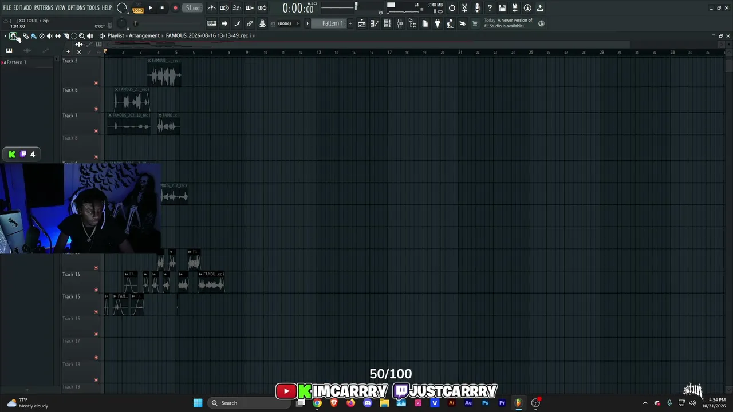Open the plugin picker plug icon
Image resolution: width=733 pixels, height=412 pixels.
click(x=438, y=23)
